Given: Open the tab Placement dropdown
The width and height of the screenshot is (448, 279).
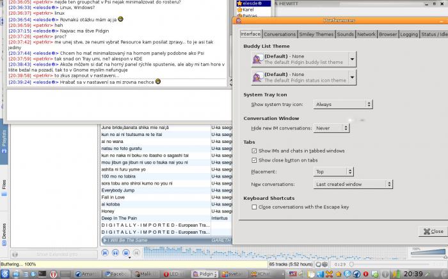Looking at the screenshot, I should [333, 172].
